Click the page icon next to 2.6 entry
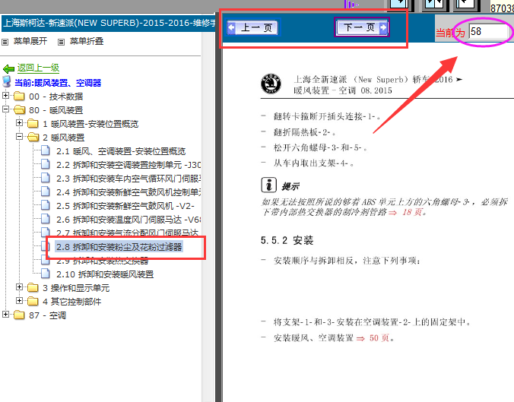Image resolution: width=514 pixels, height=402 pixels. (x=46, y=219)
